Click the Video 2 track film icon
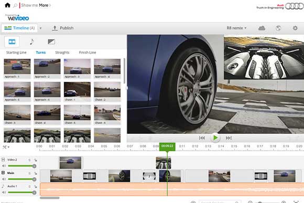This screenshot has width=304, height=203. tap(3, 159)
